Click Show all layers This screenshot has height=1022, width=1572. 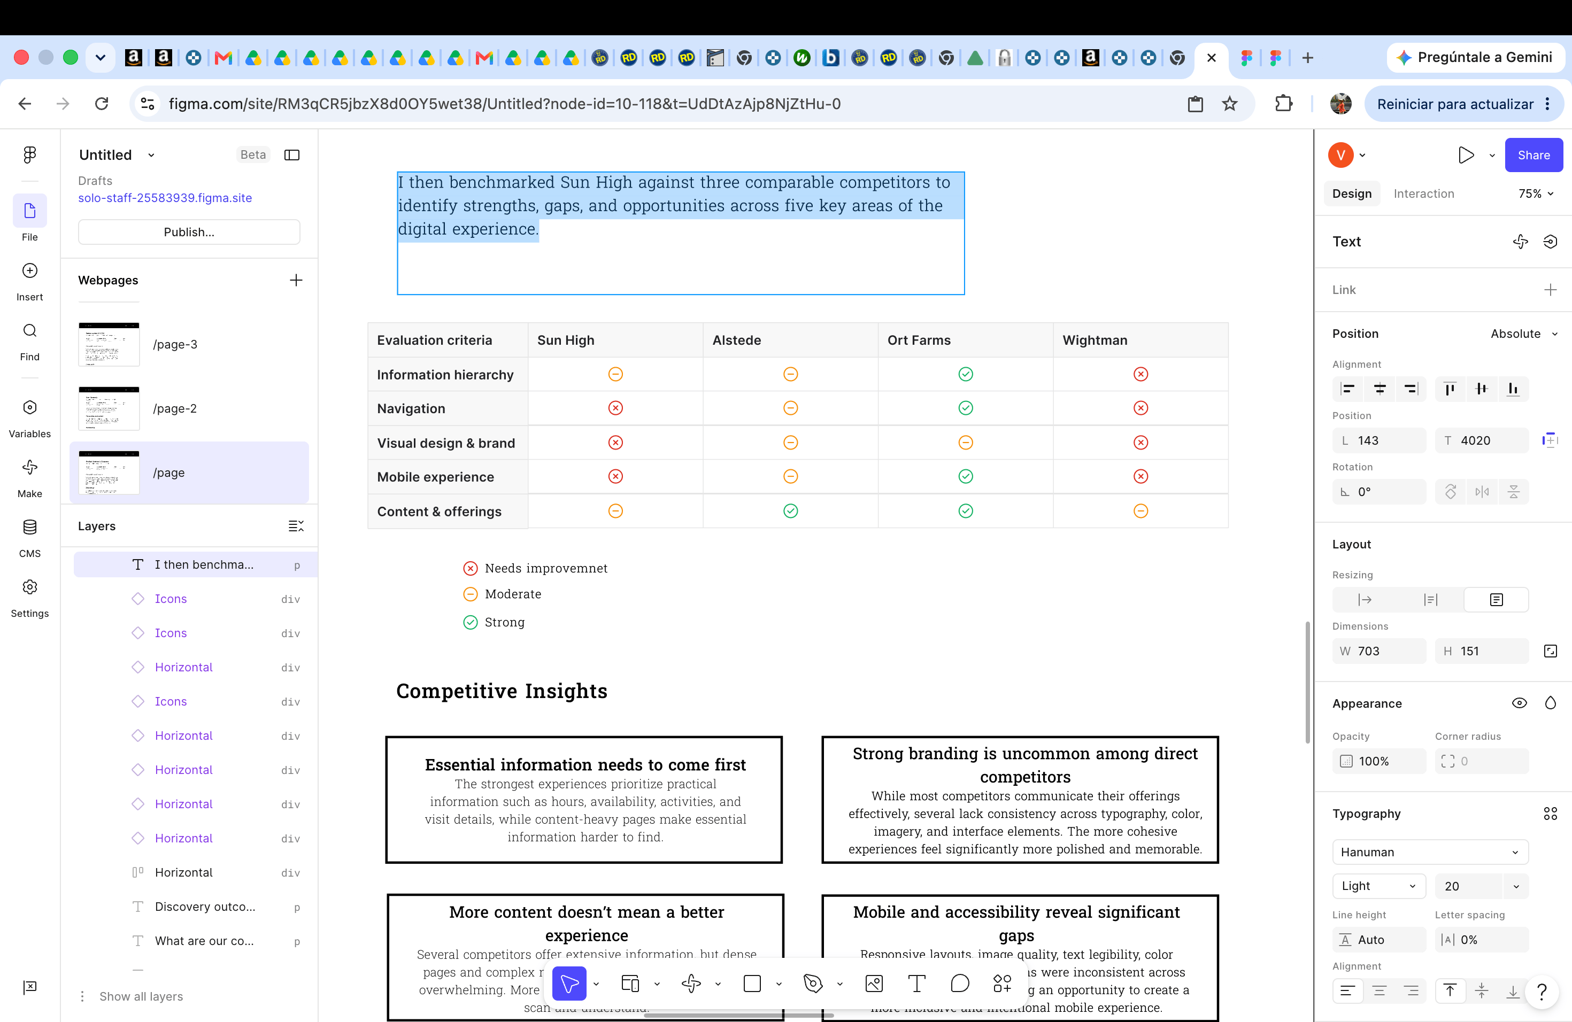(141, 996)
